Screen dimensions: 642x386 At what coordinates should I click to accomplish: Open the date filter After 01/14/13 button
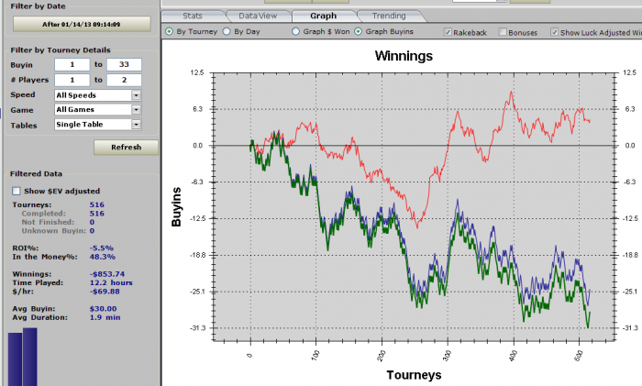click(x=82, y=24)
